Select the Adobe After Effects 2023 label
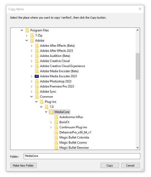The width and height of the screenshot is (151, 177). [x=56, y=51]
